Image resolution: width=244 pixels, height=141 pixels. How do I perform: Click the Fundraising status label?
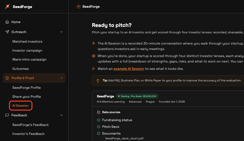(117, 120)
